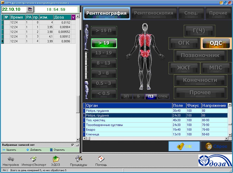Image resolution: width=233 pixels, height=173 pixels.
Task: Click the Удалить minus icon
Action: click(4, 150)
